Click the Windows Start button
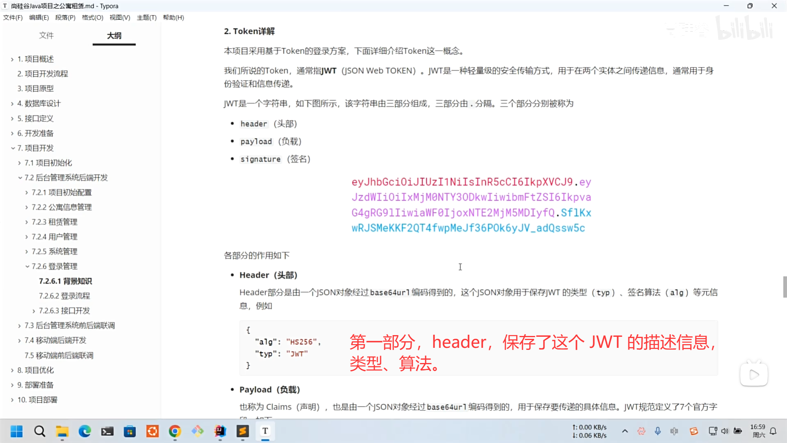The width and height of the screenshot is (787, 443). coord(16,431)
